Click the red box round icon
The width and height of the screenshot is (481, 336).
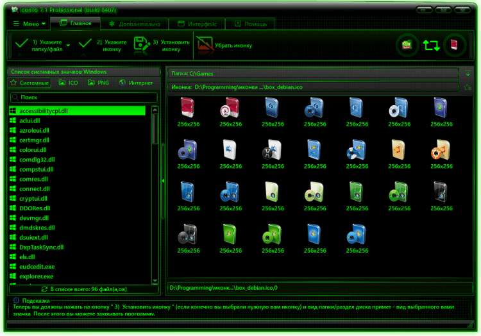coord(454,46)
